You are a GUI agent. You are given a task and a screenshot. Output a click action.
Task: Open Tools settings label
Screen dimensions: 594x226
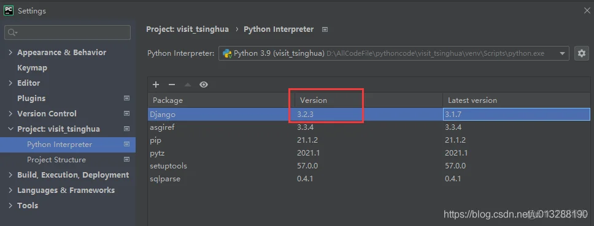28,206
